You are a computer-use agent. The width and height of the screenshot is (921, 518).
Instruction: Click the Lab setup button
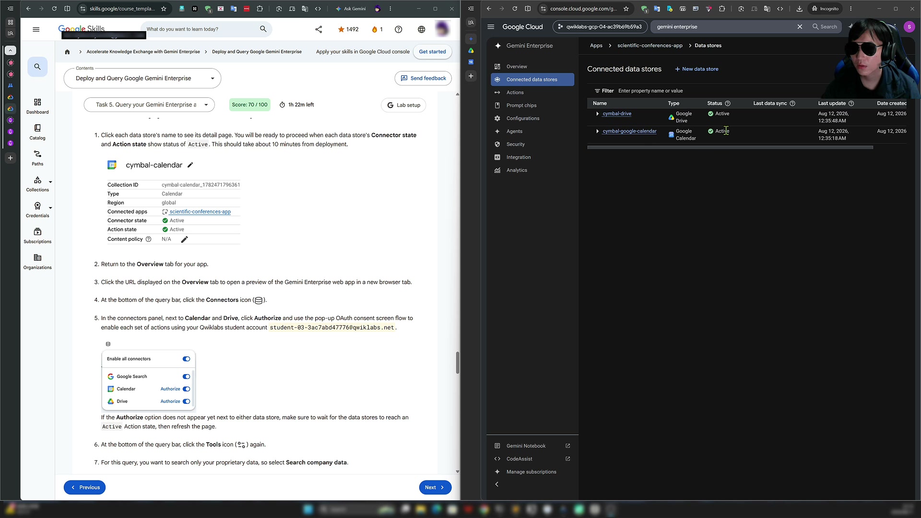(x=403, y=105)
